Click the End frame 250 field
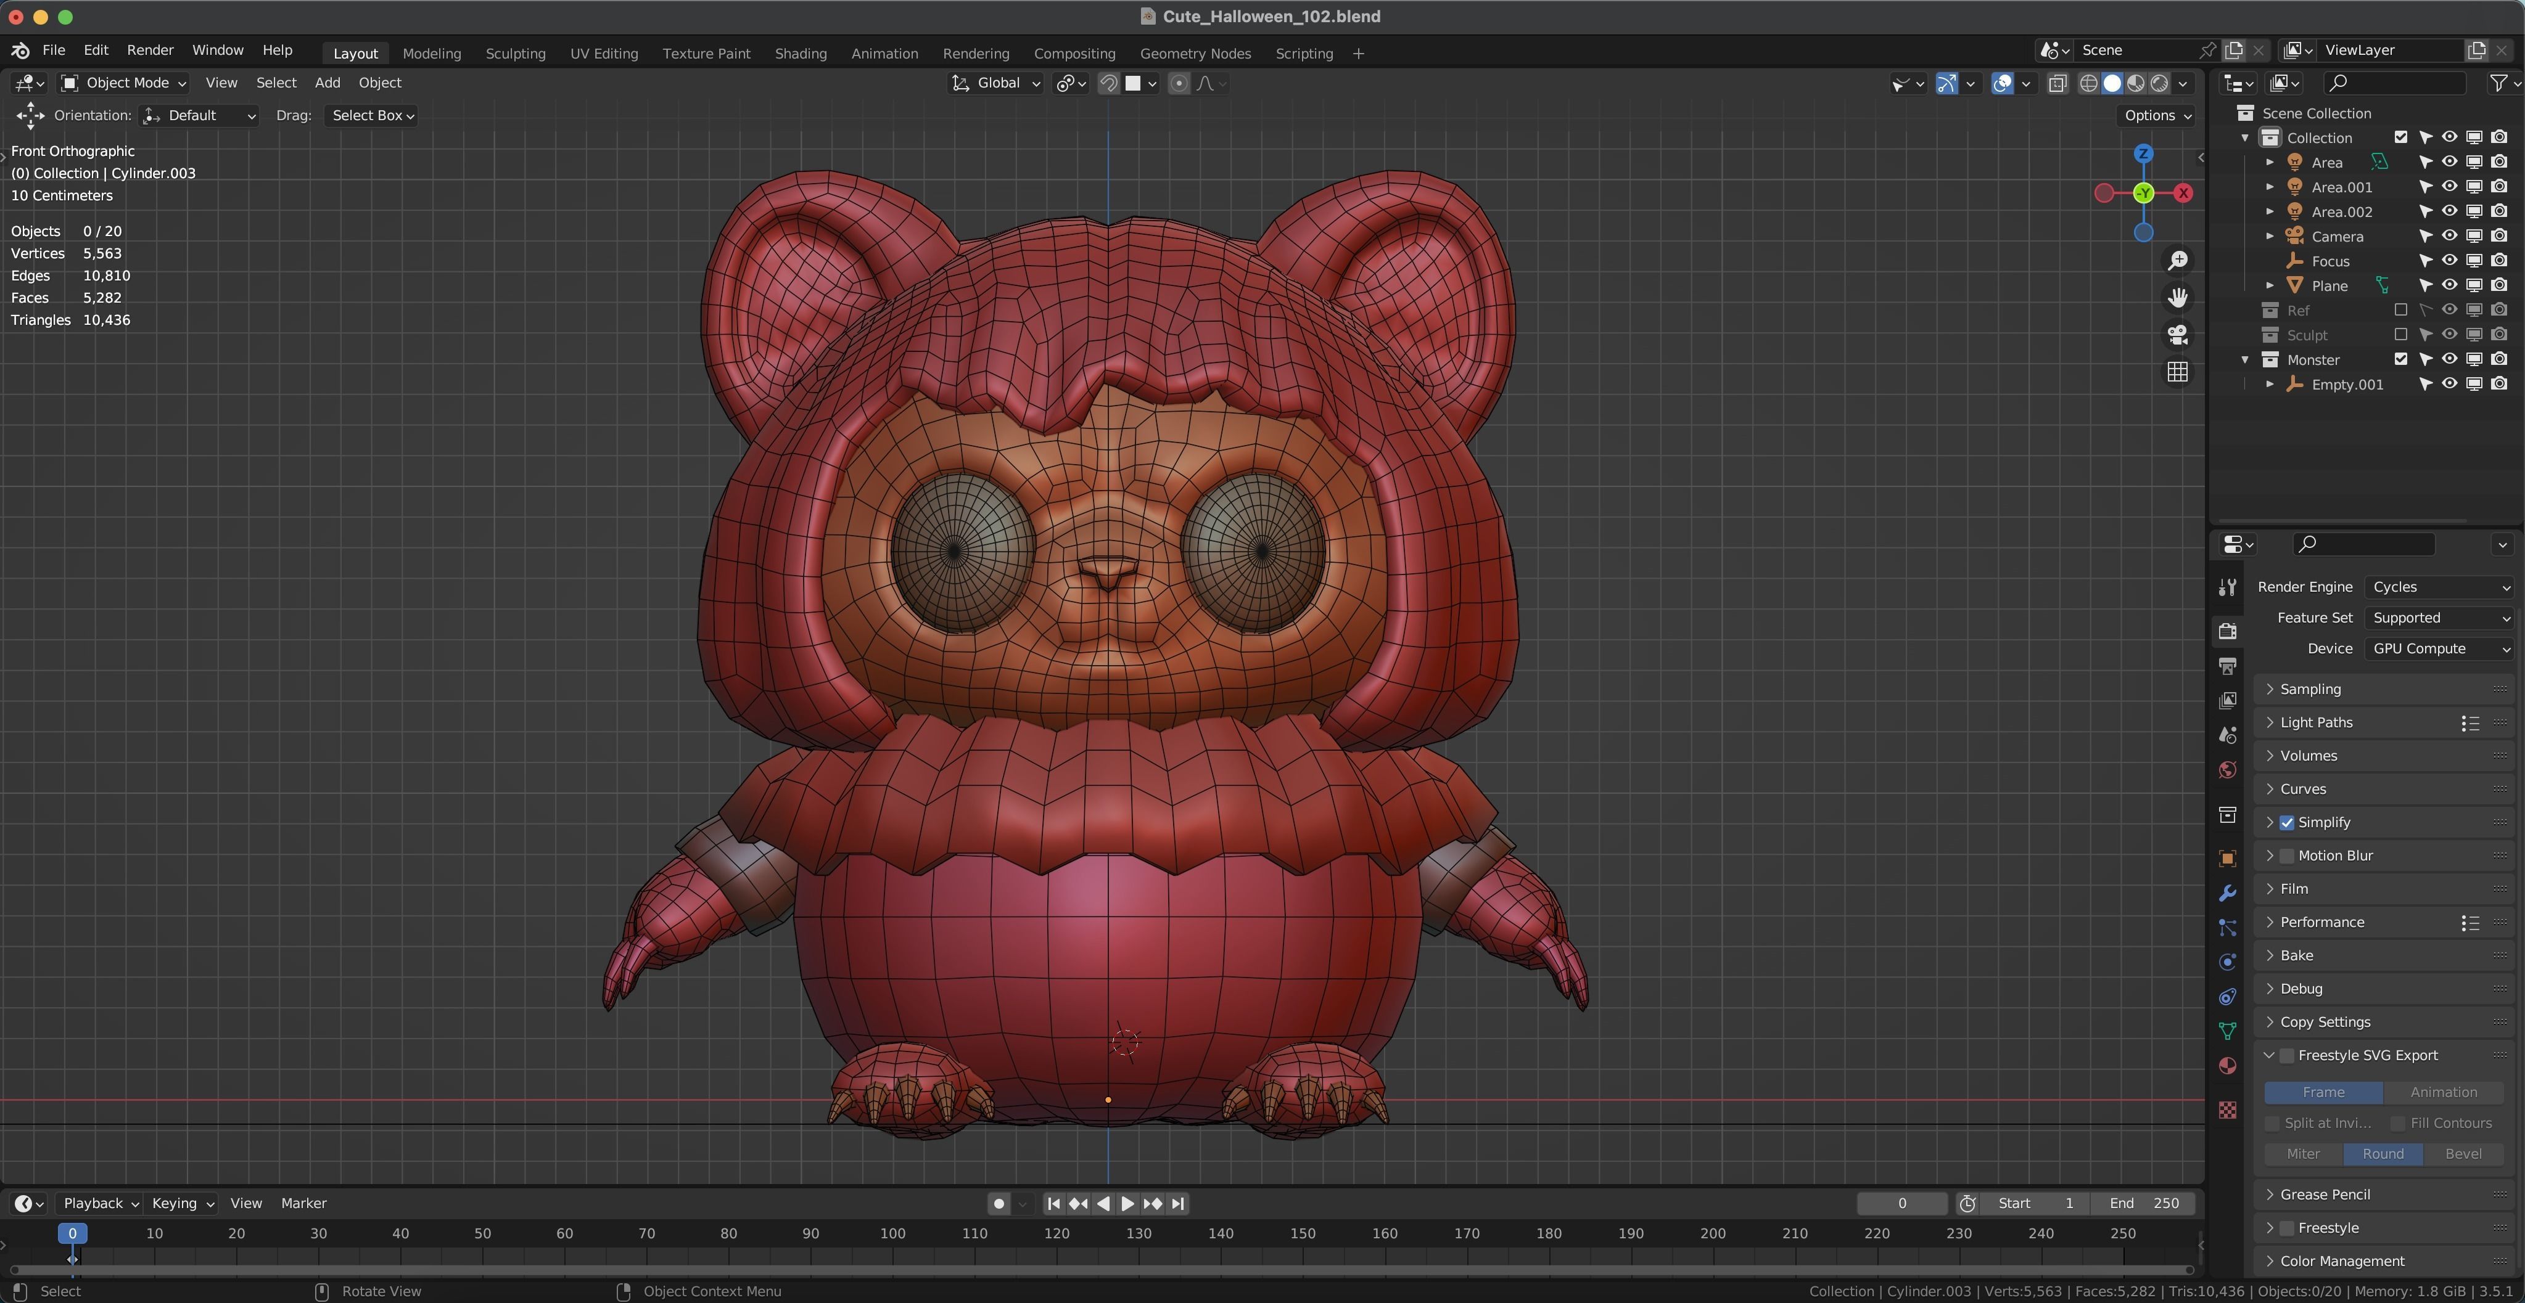Viewport: 2525px width, 1303px height. coord(2144,1204)
